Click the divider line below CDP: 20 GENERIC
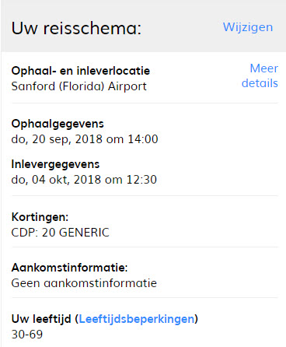The image size is (286, 347). [145, 247]
